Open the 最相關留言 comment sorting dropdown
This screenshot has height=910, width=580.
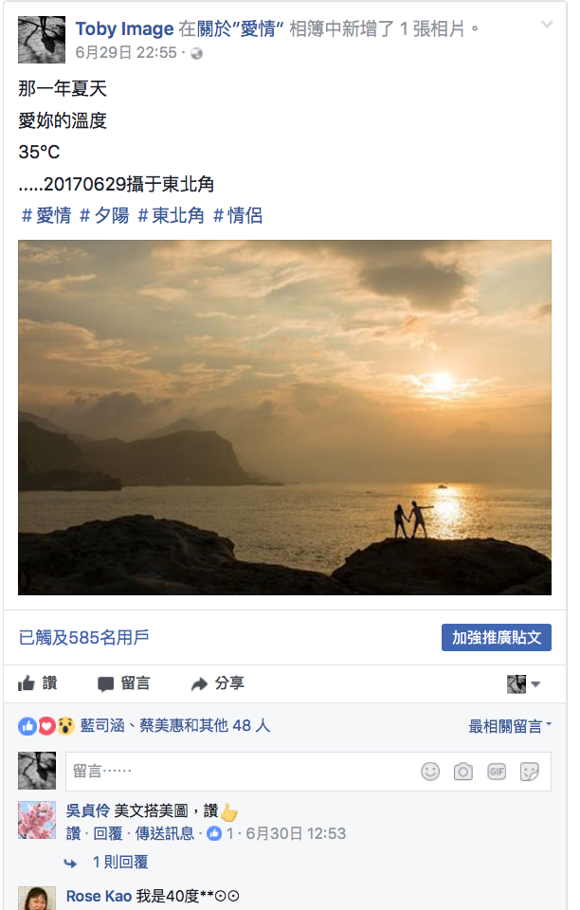point(510,726)
